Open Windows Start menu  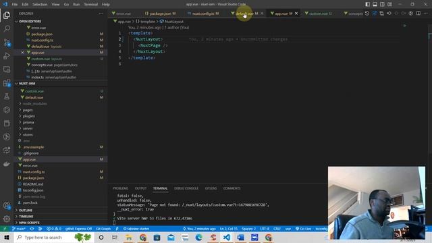pyautogui.click(x=7, y=237)
